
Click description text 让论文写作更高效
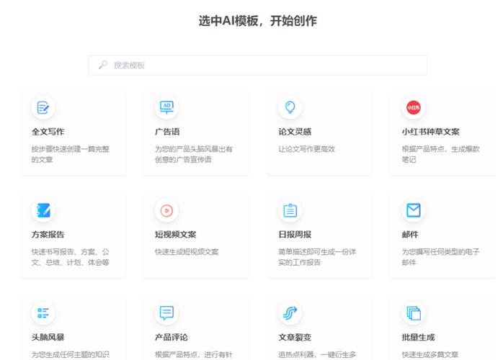tap(307, 149)
